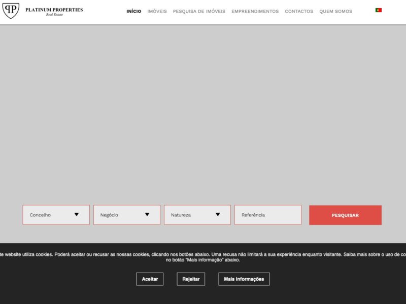Open the Concelho dropdown
Image resolution: width=406 pixels, height=304 pixels.
click(x=56, y=215)
